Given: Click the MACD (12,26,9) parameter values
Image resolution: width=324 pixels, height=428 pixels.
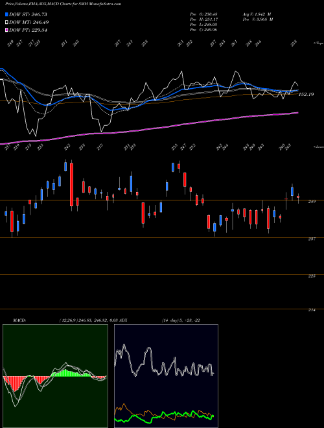Looking at the screenshot, I should click(88, 320).
